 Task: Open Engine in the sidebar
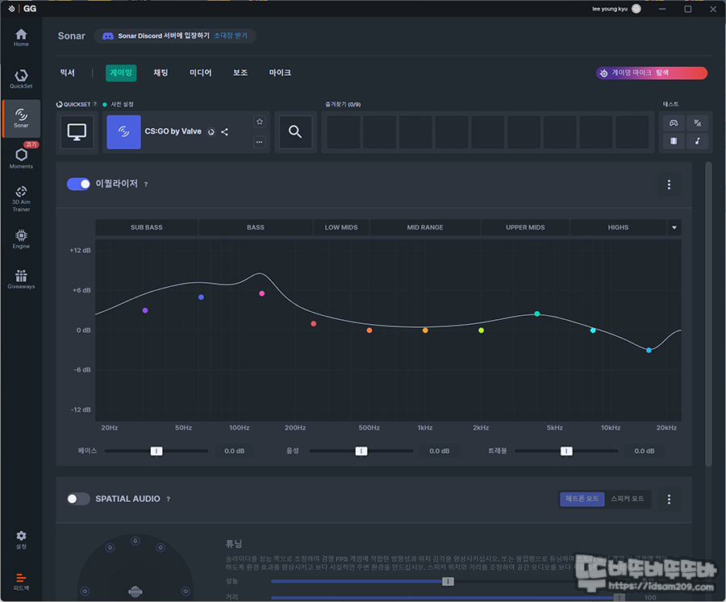click(x=21, y=239)
